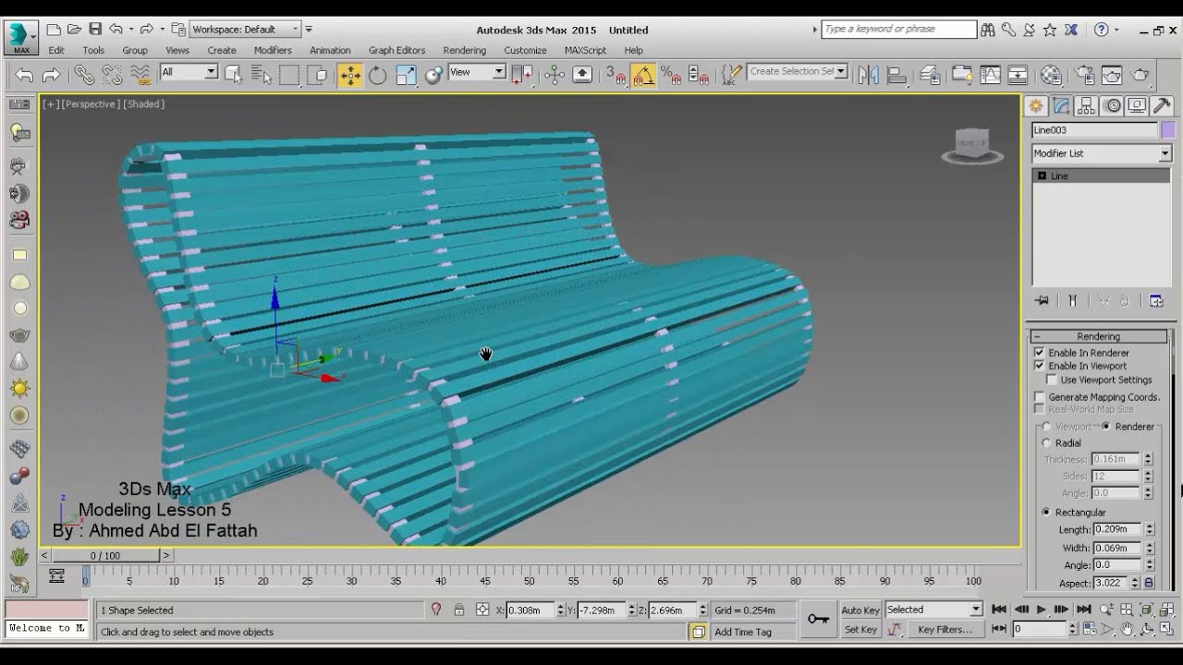Click the Render Production teapot icon
The height and width of the screenshot is (665, 1183).
click(x=1140, y=75)
